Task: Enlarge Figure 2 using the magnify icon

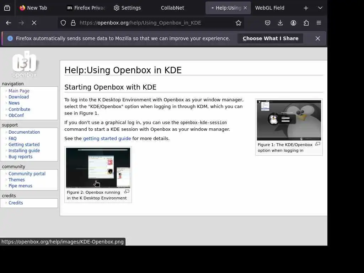Action: (127, 192)
